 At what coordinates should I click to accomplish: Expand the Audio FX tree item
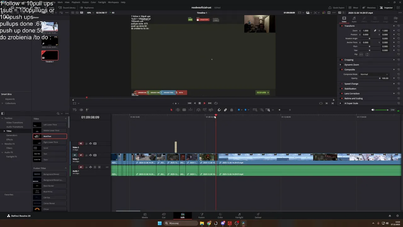click(x=2, y=152)
